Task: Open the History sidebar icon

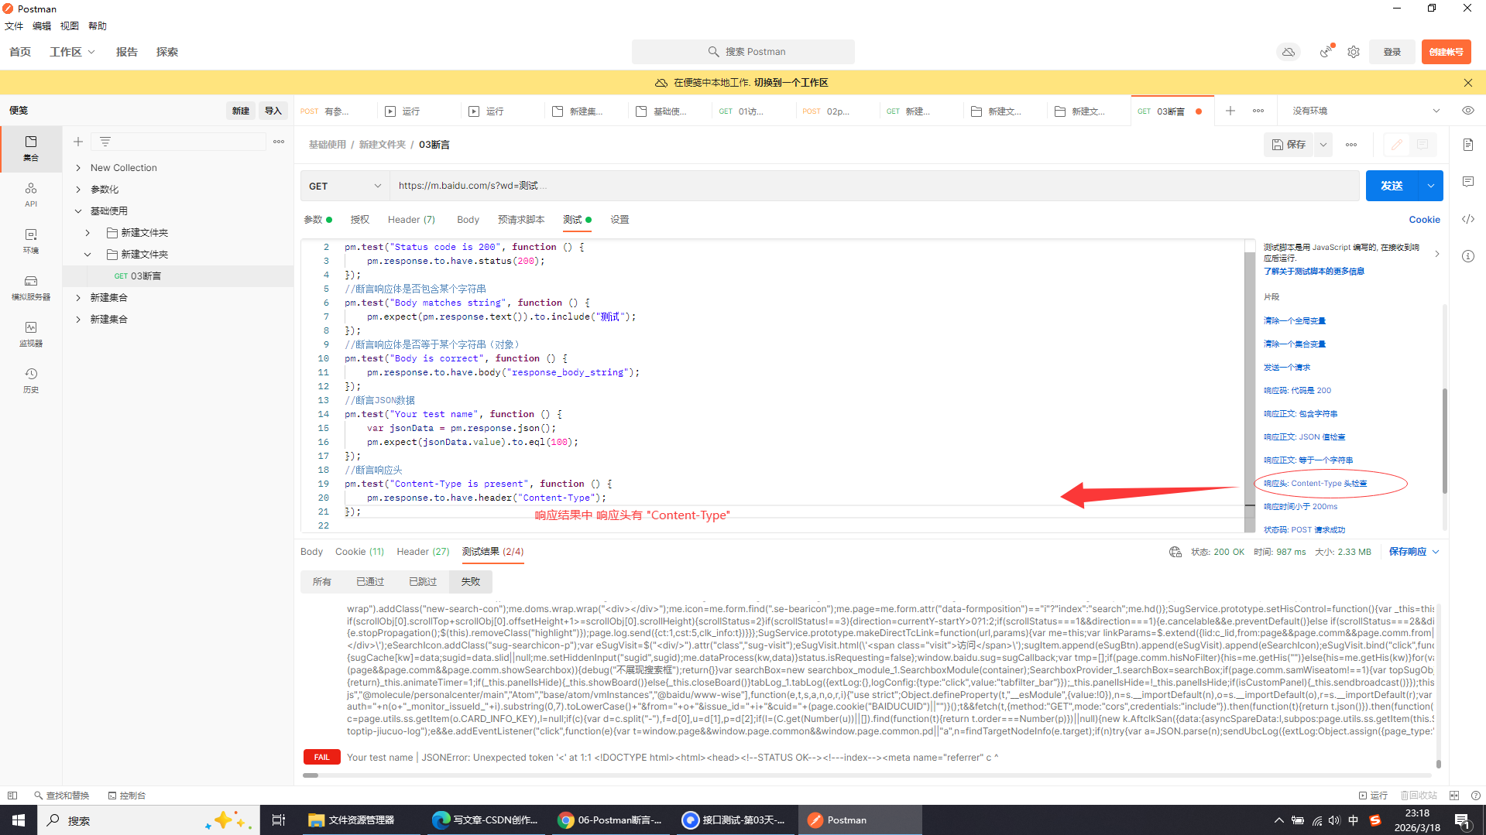Action: tap(31, 380)
